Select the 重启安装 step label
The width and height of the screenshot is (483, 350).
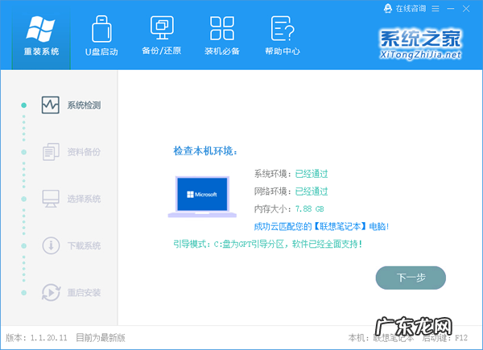click(x=84, y=292)
